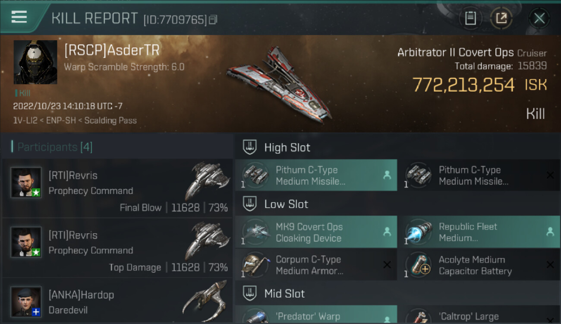Viewport: 561px width, 324px height.
Task: Select the Acolyte Medium Capacitor Battery
Action: click(x=479, y=265)
